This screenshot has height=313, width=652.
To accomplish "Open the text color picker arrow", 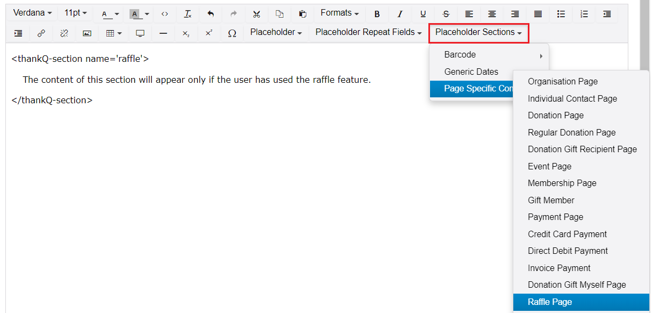I will [117, 15].
